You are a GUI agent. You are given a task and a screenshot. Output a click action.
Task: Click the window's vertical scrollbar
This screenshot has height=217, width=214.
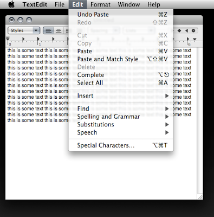200,121
